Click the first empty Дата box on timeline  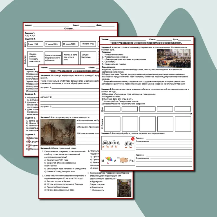pos(112,109)
